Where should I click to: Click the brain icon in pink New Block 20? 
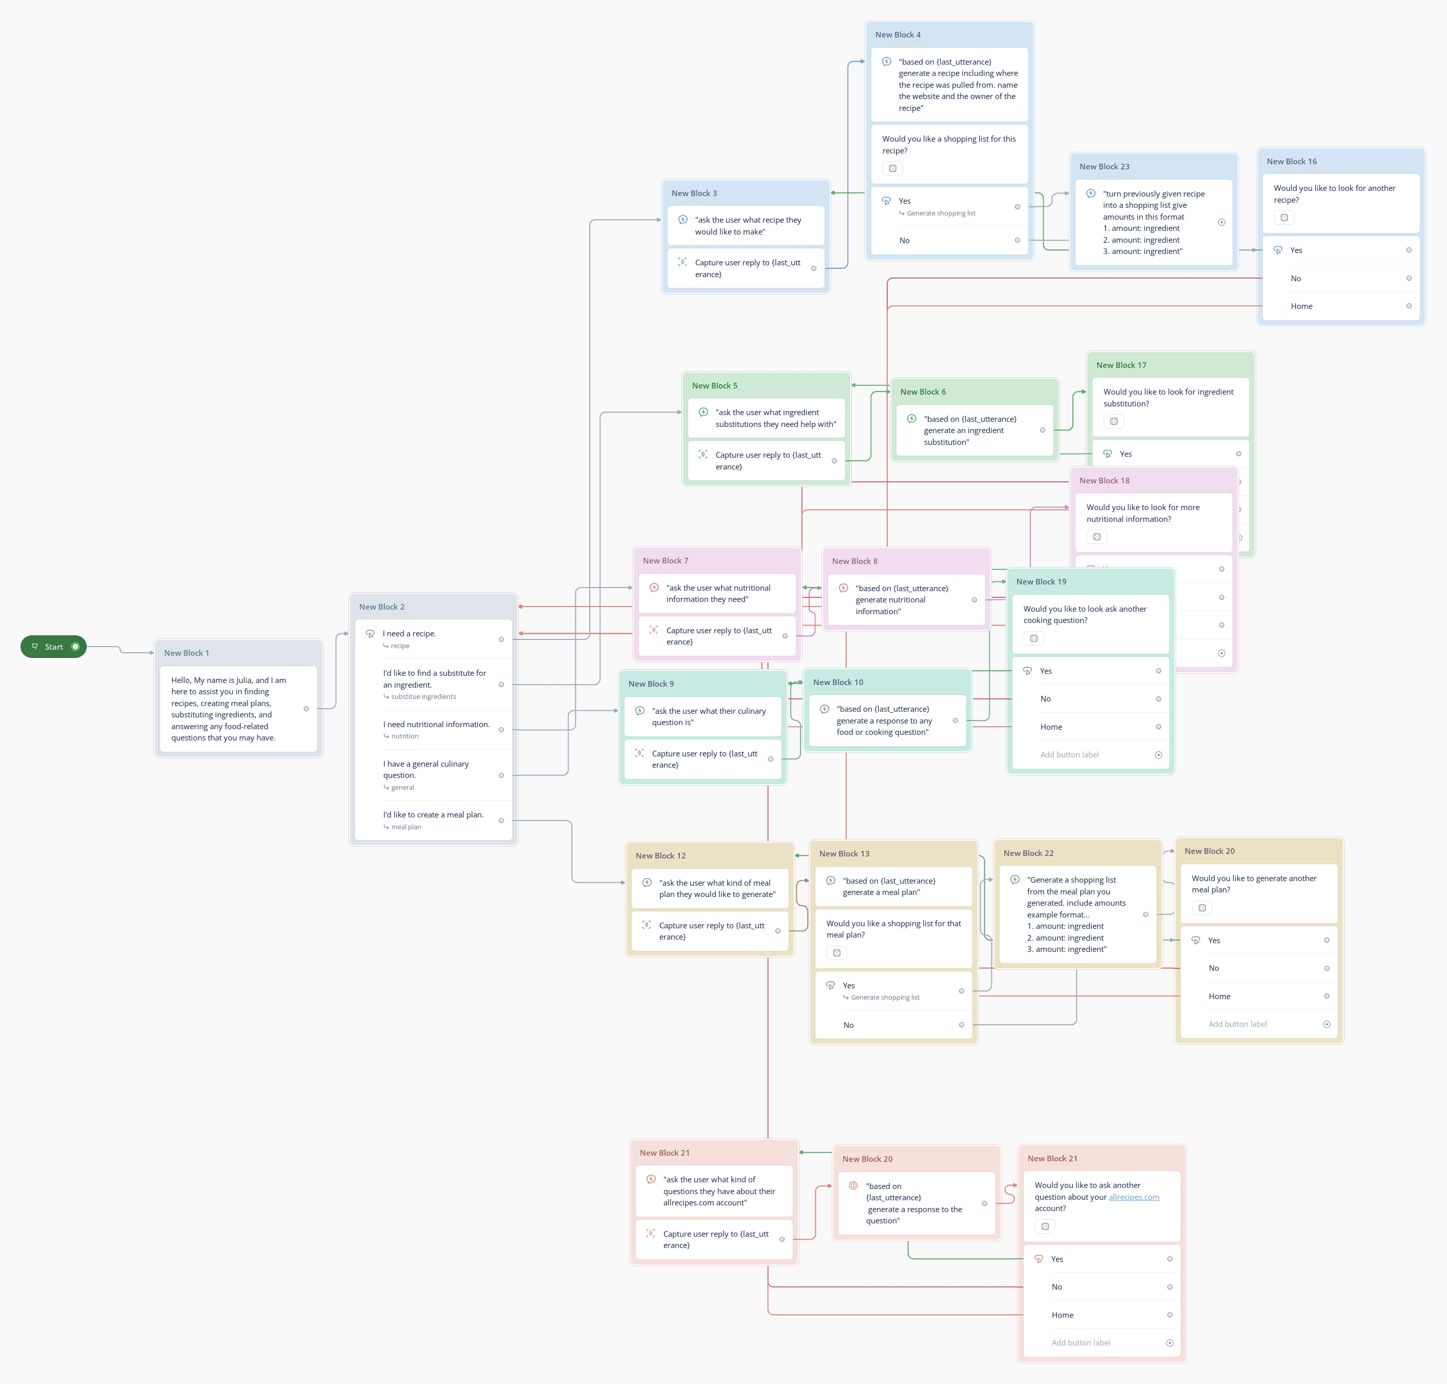coord(853,1185)
